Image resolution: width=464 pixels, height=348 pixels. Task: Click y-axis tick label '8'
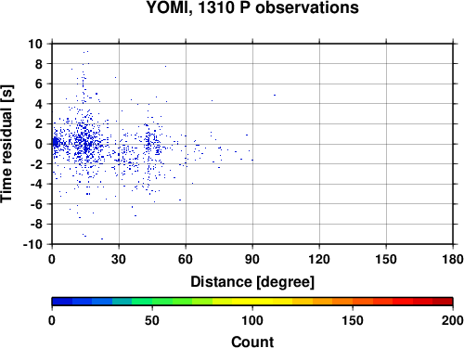39,64
